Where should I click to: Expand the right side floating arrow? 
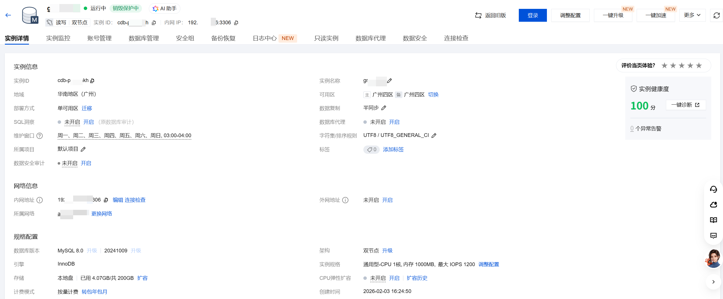[x=713, y=282]
